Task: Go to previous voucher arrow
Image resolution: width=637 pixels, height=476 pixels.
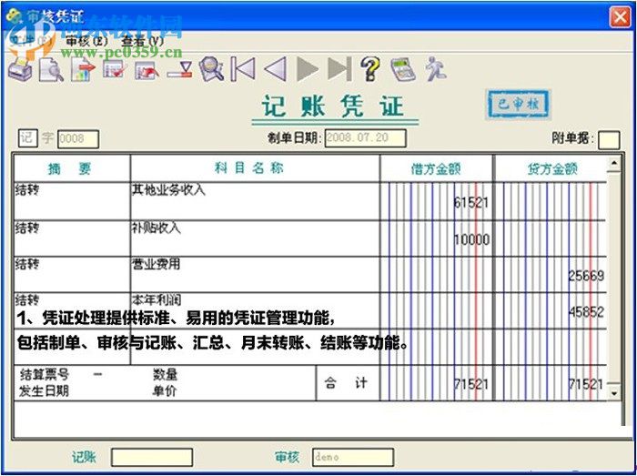Action: tap(276, 69)
